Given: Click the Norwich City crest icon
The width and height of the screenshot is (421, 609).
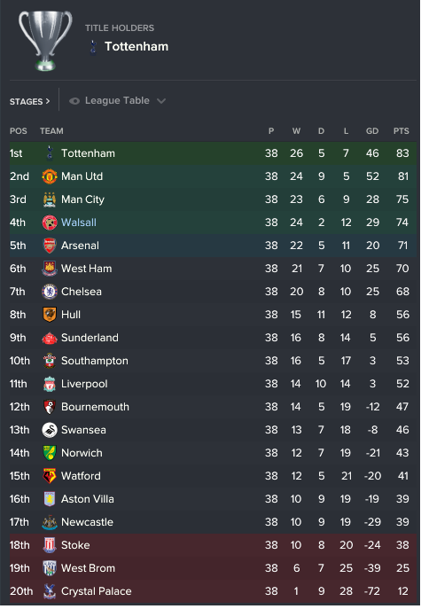Looking at the screenshot, I should point(50,453).
